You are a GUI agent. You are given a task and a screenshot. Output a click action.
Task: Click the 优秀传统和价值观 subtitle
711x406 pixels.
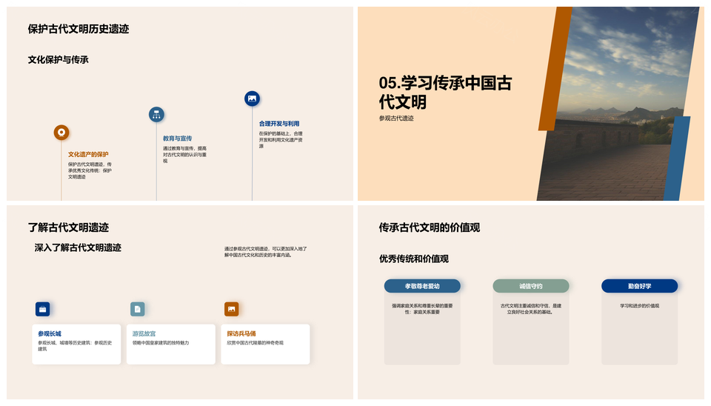click(413, 259)
